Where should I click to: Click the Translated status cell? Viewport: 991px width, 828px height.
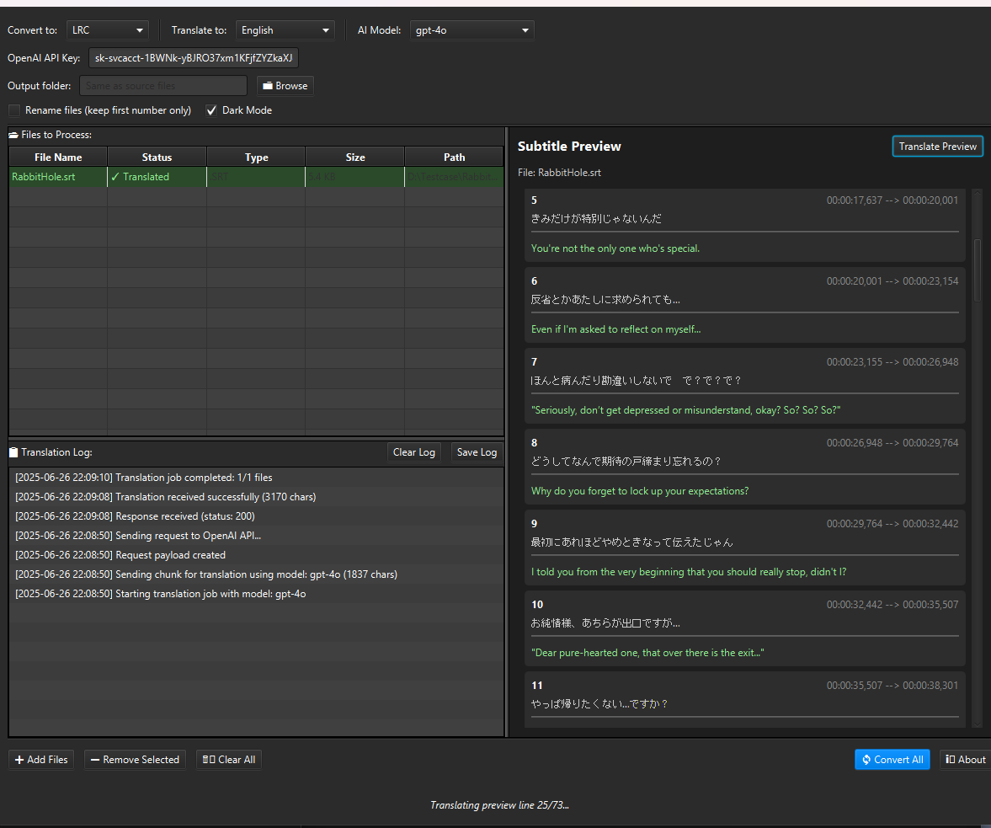[157, 177]
